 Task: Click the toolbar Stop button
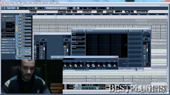36,8
